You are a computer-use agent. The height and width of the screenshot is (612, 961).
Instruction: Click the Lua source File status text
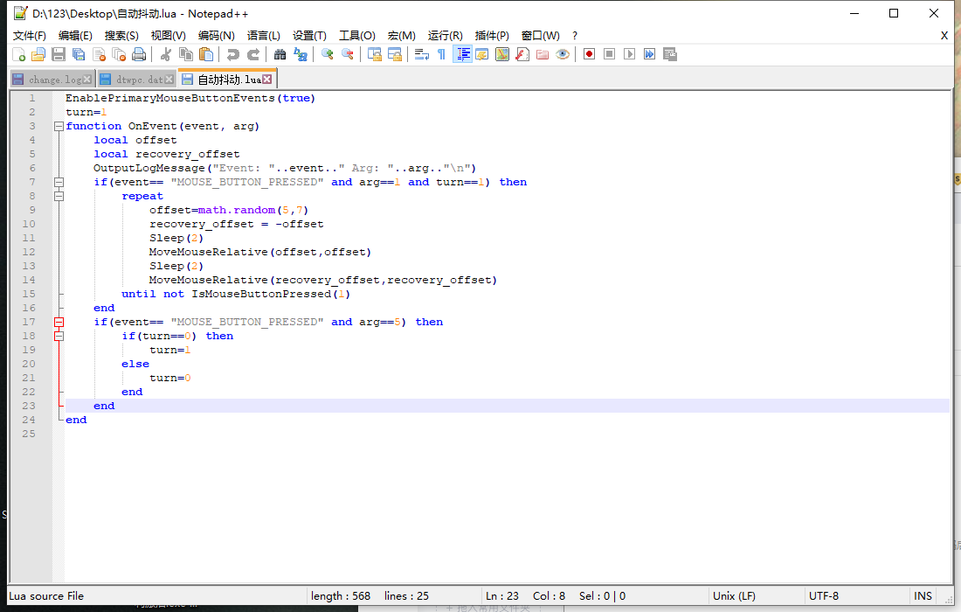46,596
